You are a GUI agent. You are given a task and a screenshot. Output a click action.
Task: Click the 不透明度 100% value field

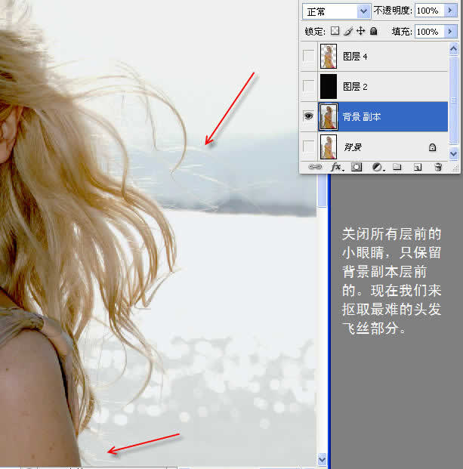coord(430,11)
